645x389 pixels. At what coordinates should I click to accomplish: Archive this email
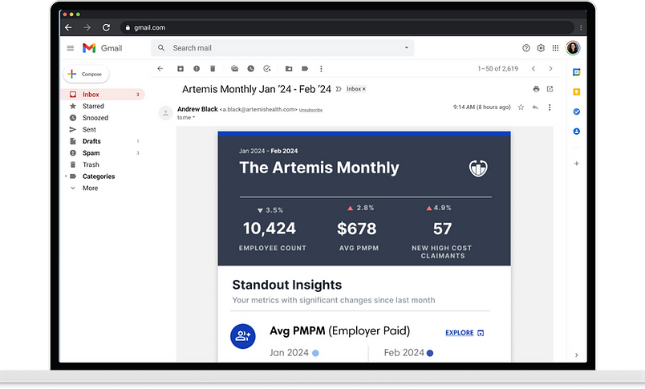pyautogui.click(x=181, y=69)
